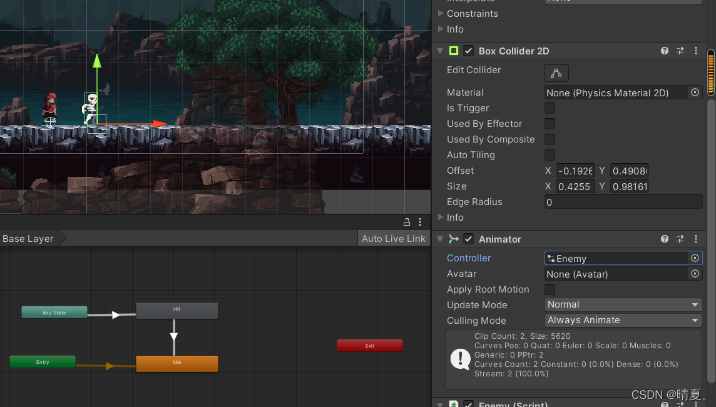Open Animator component more options menu
This screenshot has width=716, height=407.
(696, 239)
